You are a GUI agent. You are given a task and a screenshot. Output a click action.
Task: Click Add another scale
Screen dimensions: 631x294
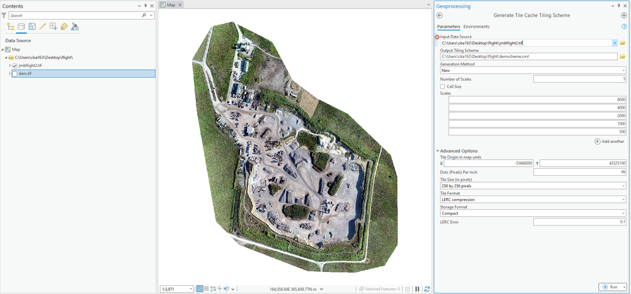tap(609, 142)
